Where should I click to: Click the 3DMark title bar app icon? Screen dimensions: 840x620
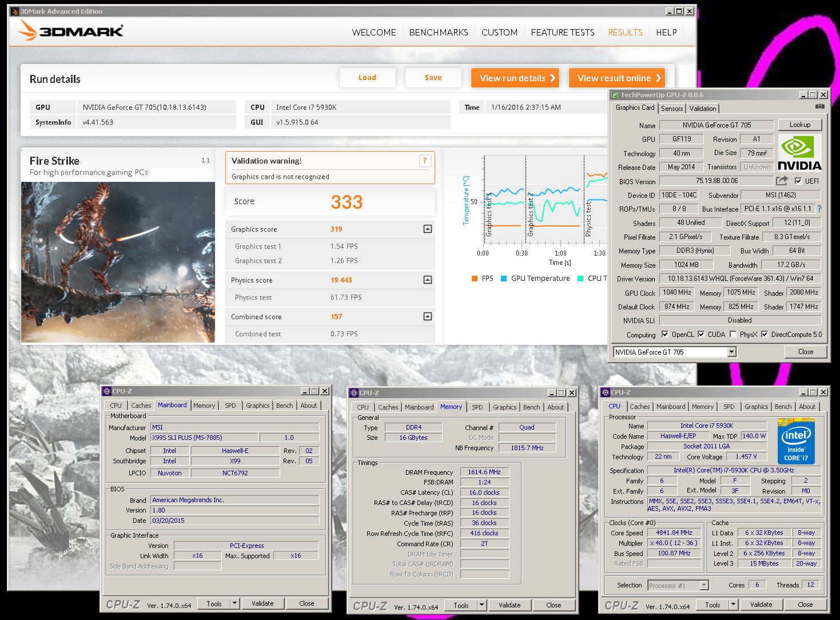[x=15, y=11]
